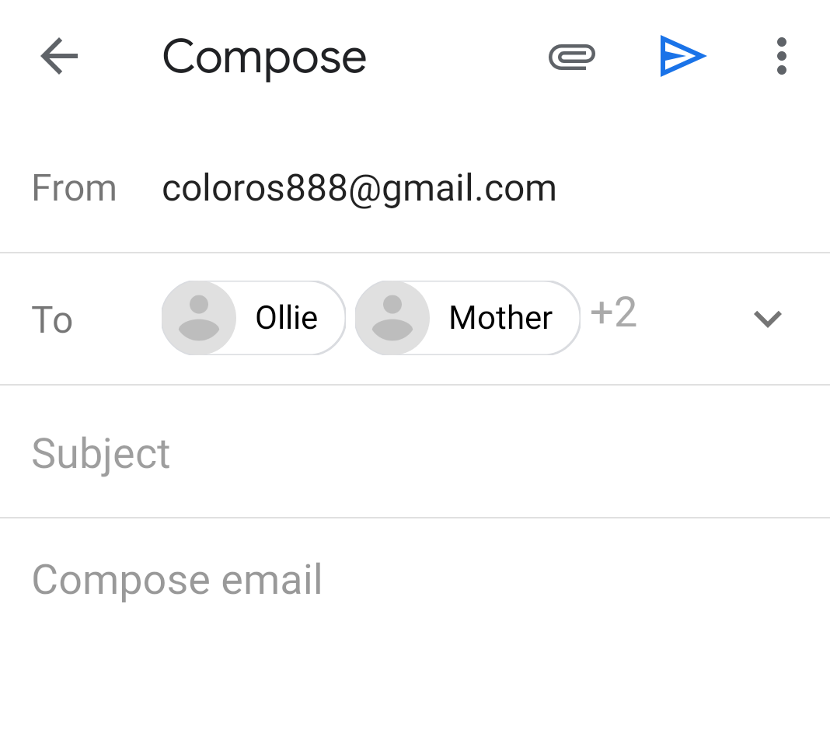
Task: Tap the From label
Action: coord(74,189)
